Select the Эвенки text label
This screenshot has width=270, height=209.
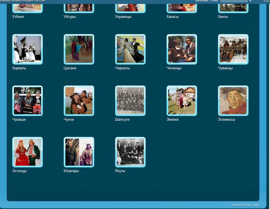[x=172, y=119]
